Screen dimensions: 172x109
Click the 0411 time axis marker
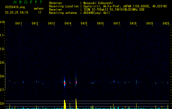coord(19,23)
